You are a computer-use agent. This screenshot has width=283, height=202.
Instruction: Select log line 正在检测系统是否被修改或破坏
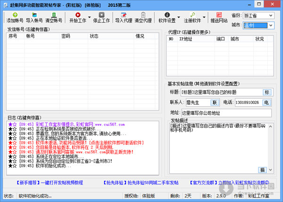pyautogui.click(x=55, y=129)
